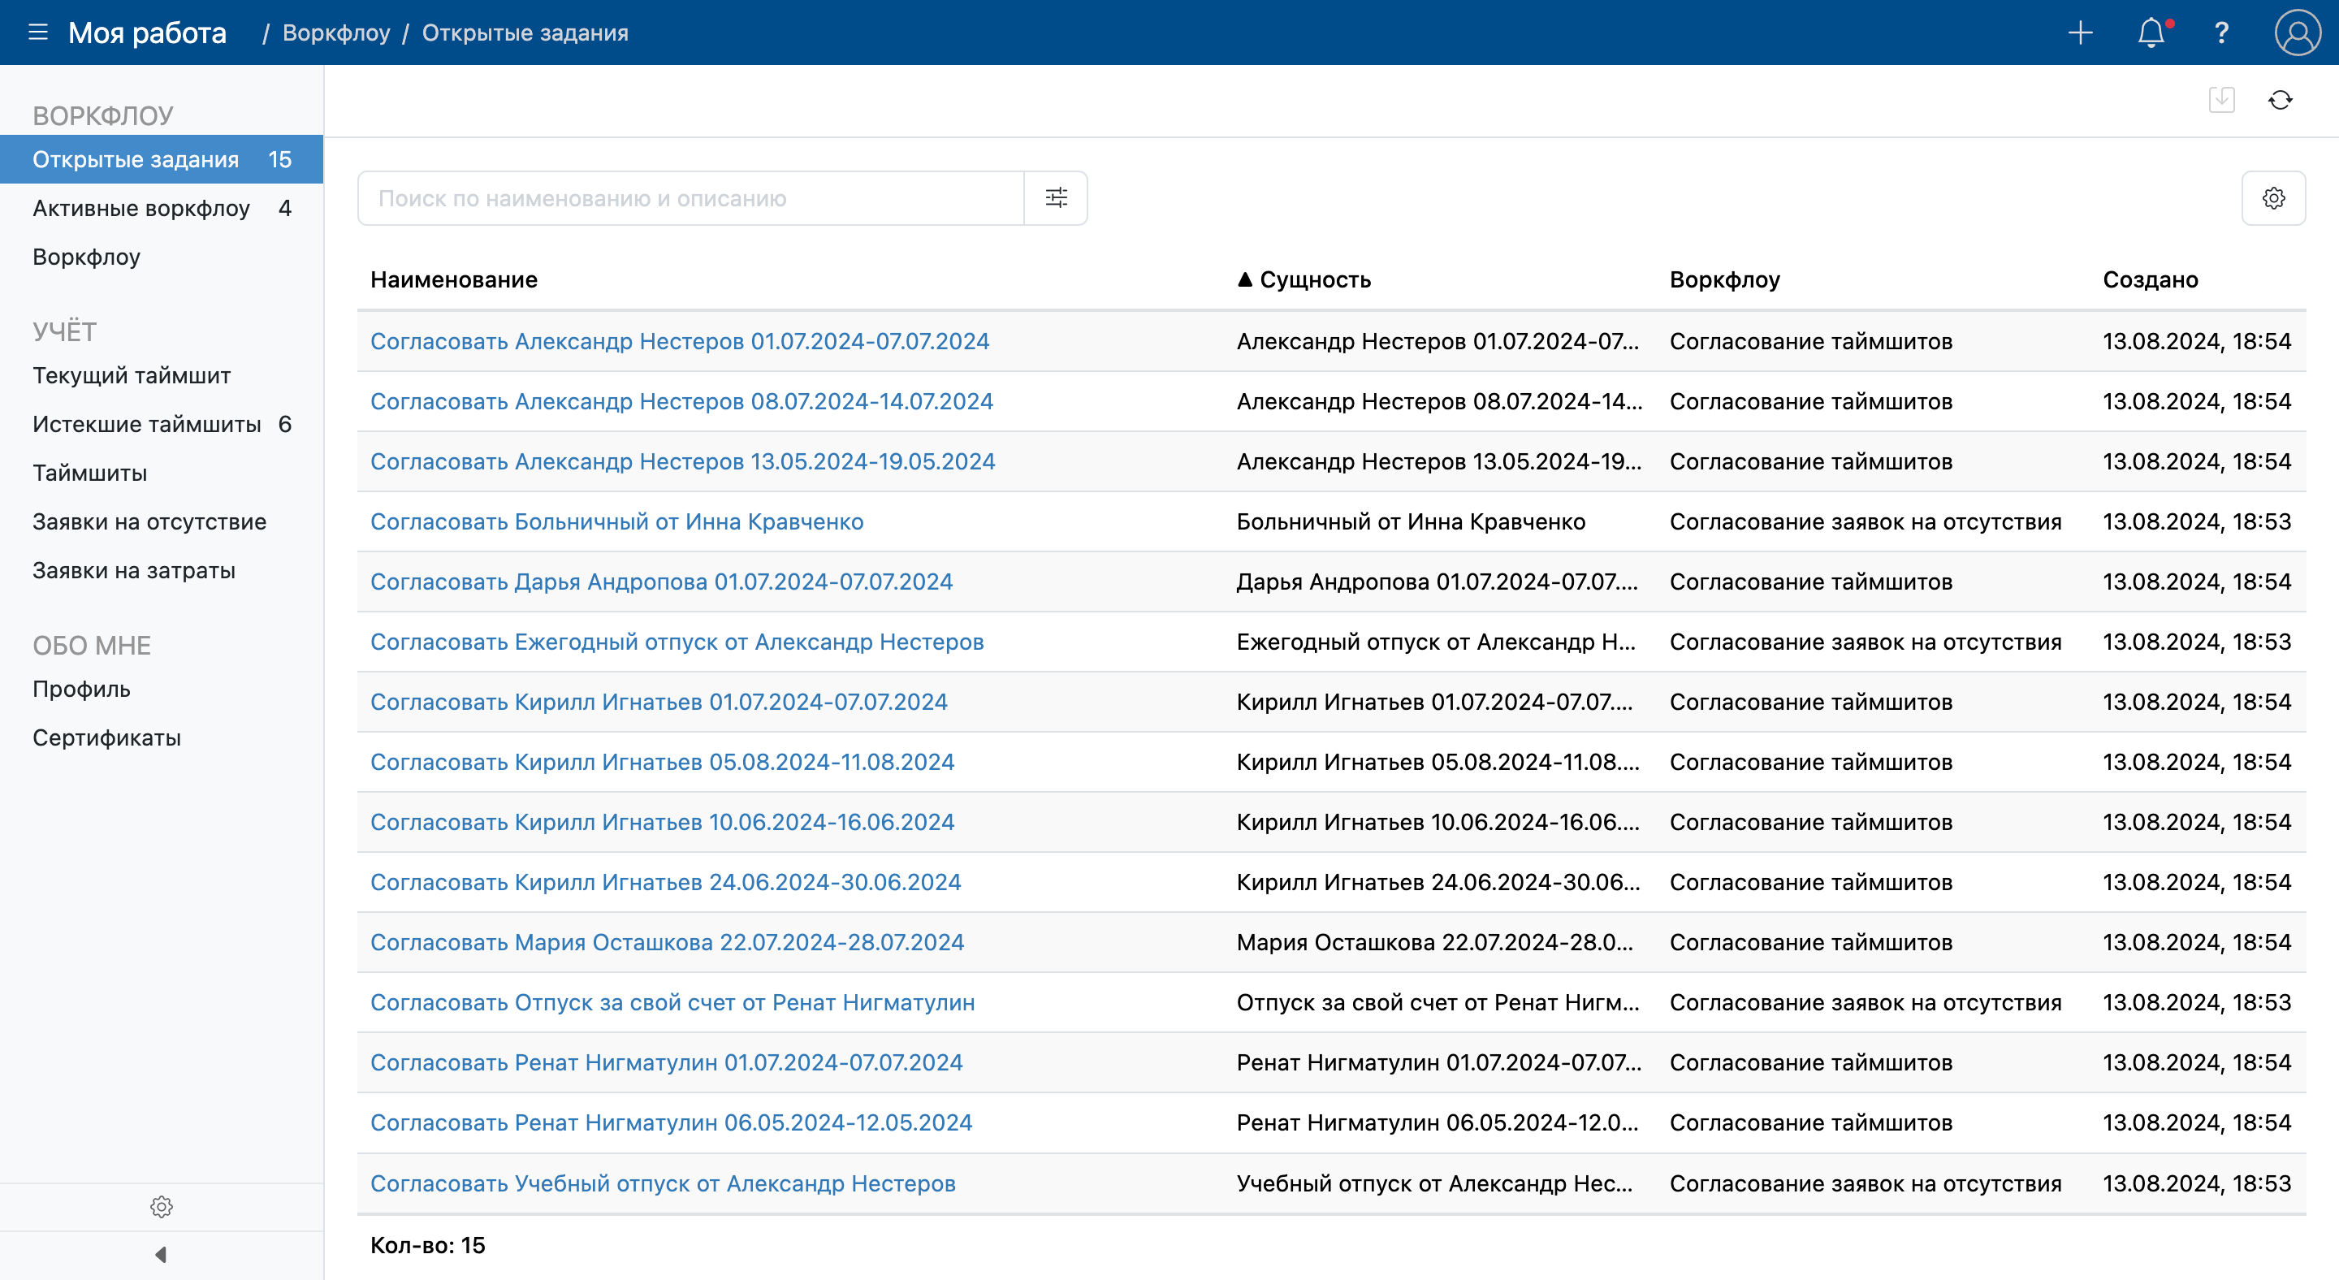Click entity cell Учебный отпуск от Александр Нес...
Image resolution: width=2339 pixels, height=1280 pixels.
1434,1184
